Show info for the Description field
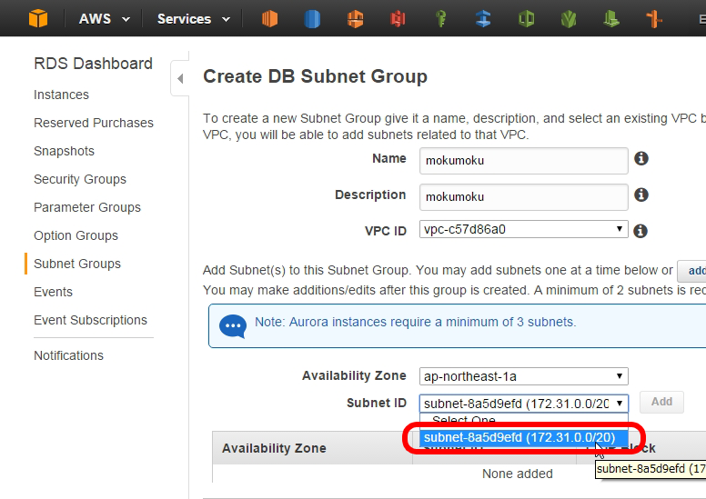The width and height of the screenshot is (706, 499). tap(641, 195)
